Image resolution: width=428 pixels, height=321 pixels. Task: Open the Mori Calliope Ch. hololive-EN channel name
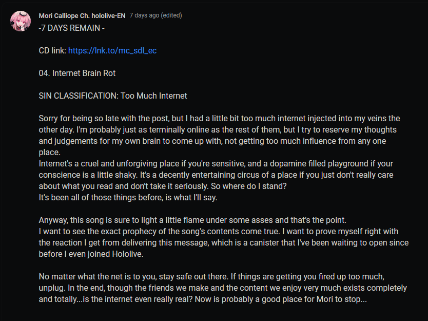[82, 15]
